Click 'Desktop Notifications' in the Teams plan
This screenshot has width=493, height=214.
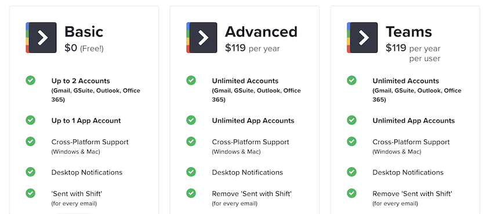point(408,172)
